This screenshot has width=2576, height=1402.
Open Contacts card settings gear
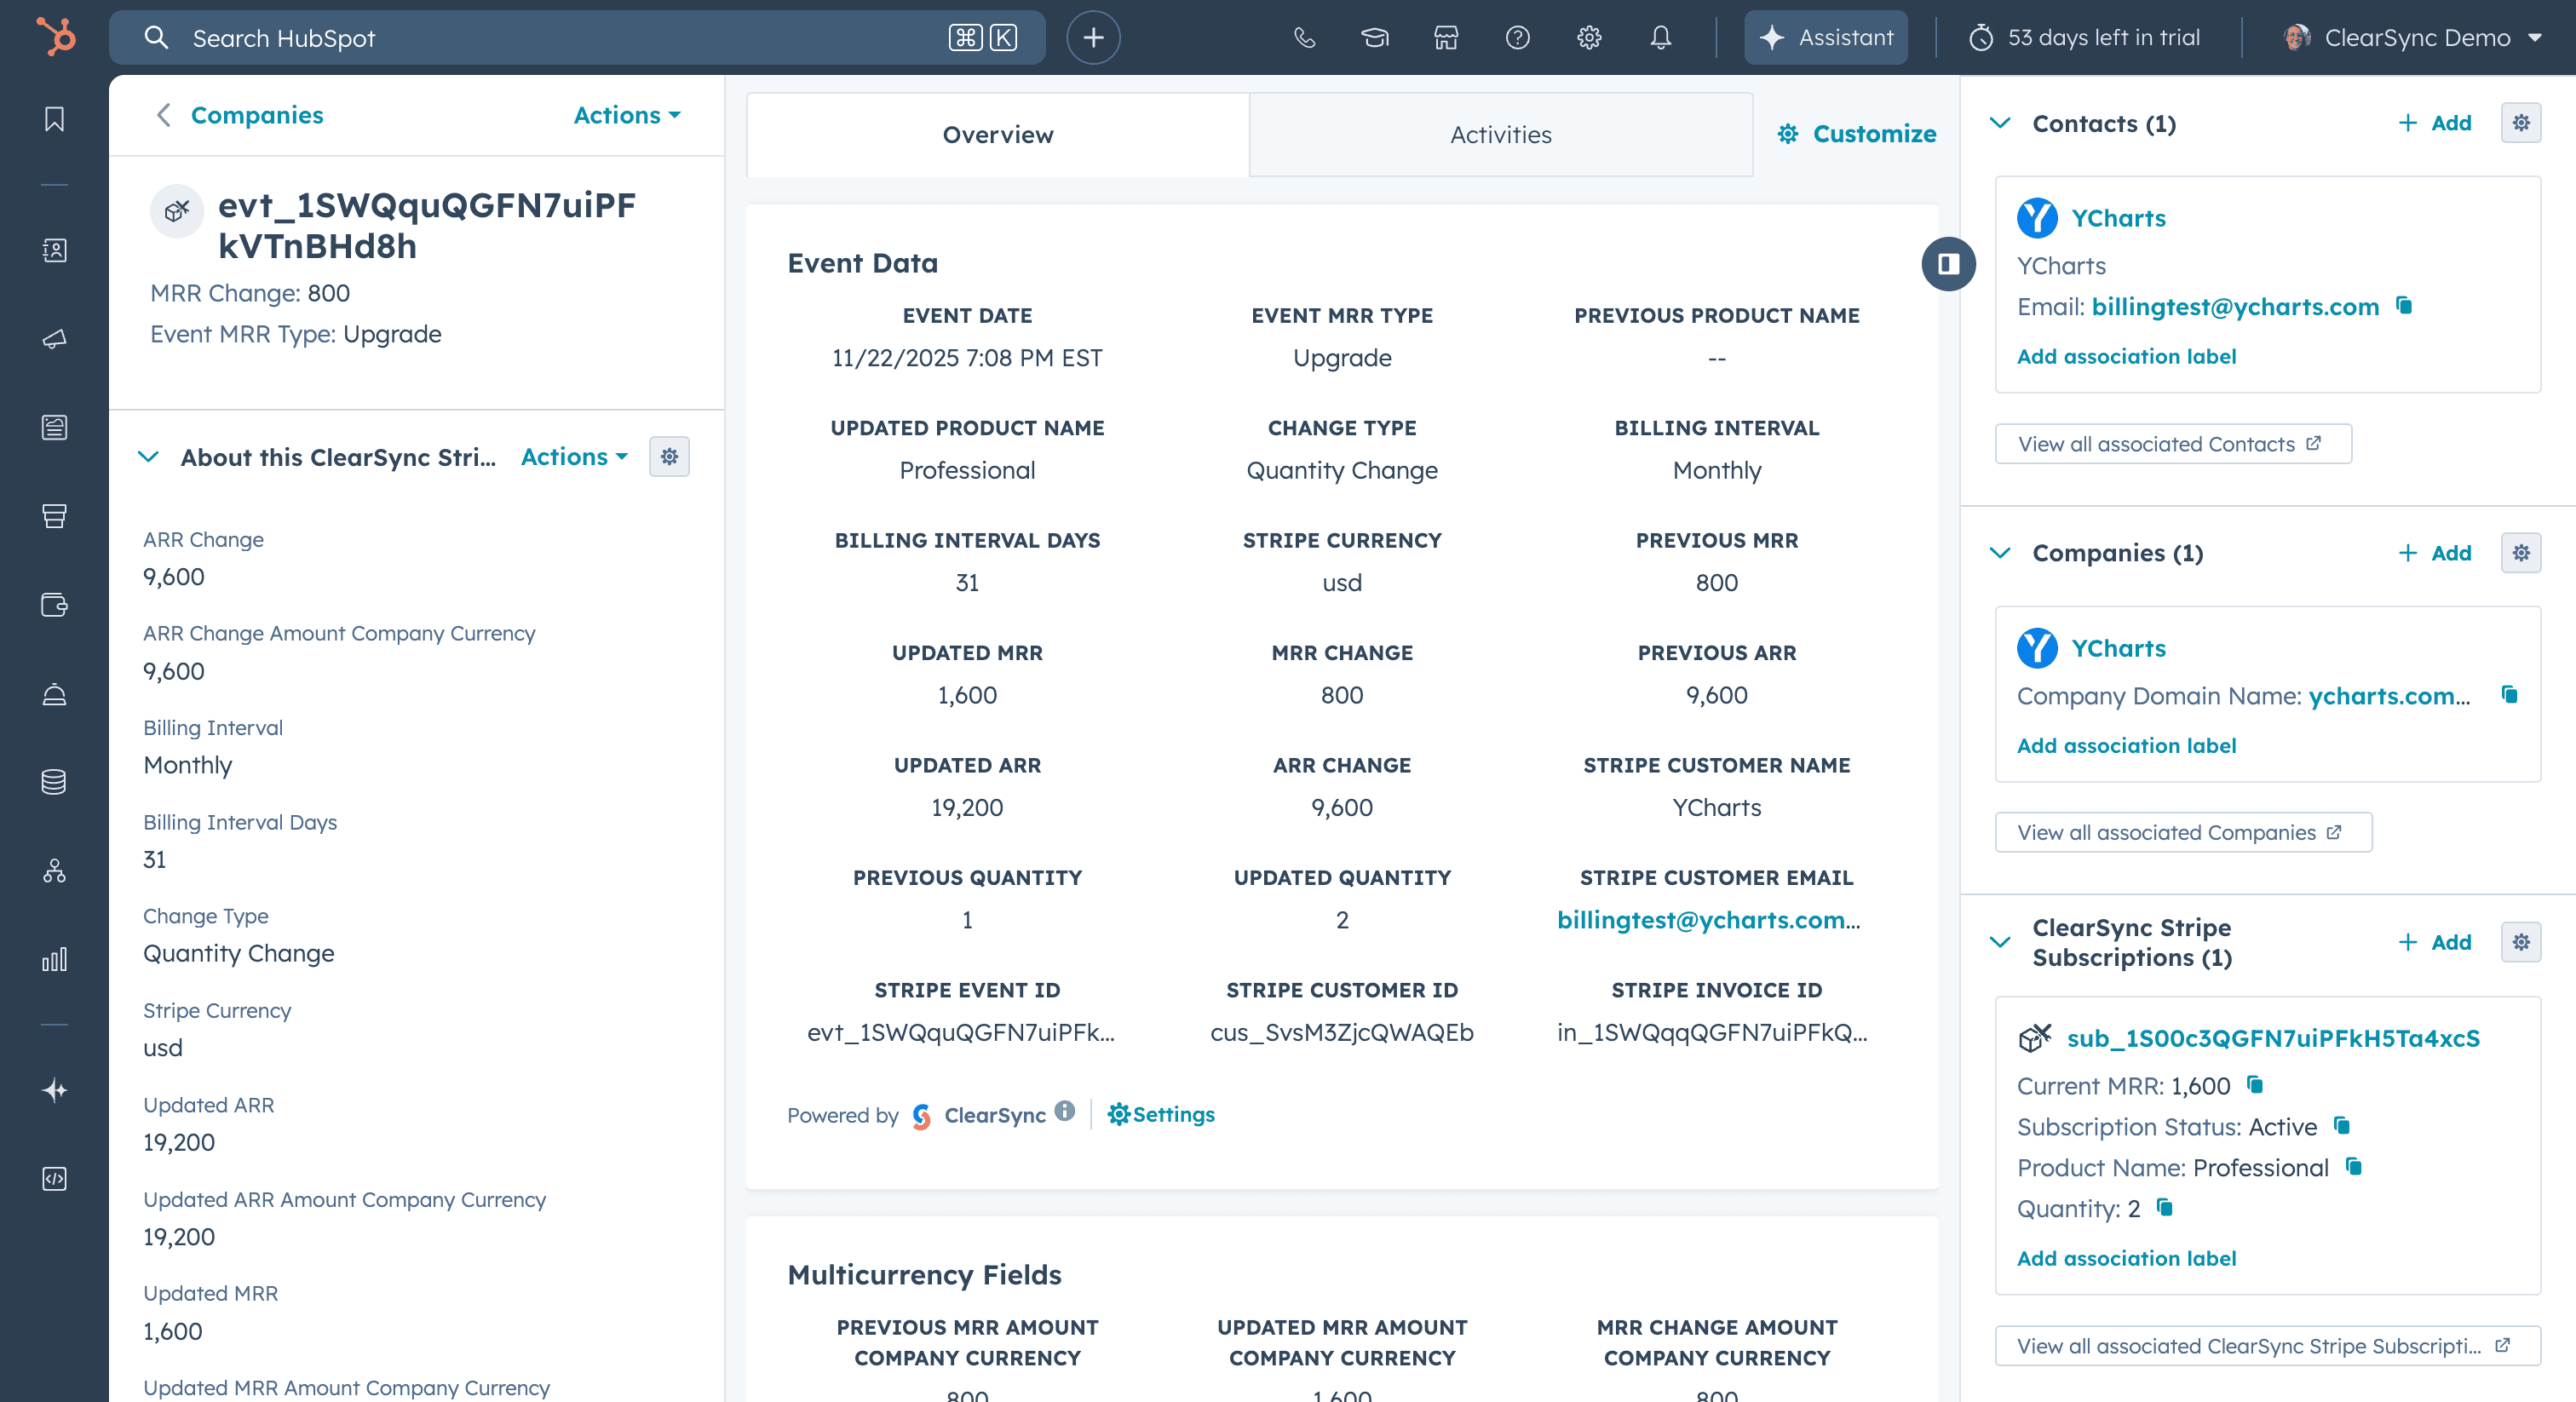pyautogui.click(x=2520, y=123)
